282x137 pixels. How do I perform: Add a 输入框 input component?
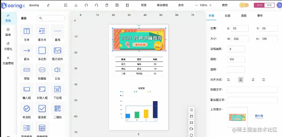pos(27,92)
